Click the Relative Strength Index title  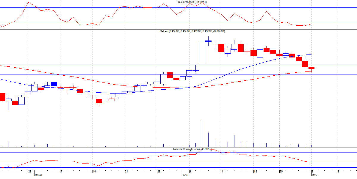pos(192,149)
